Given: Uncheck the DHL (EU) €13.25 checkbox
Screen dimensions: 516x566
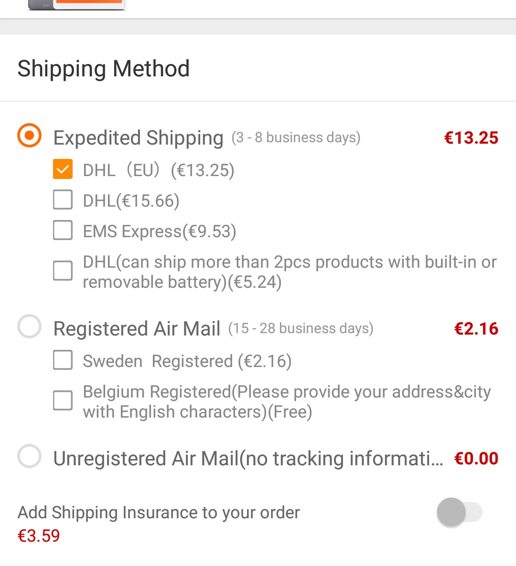Looking at the screenshot, I should coord(63,169).
